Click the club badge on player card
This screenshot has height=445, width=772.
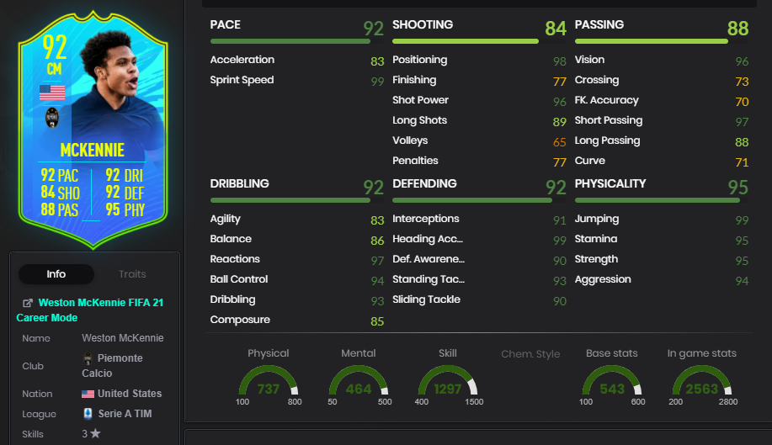[52, 118]
